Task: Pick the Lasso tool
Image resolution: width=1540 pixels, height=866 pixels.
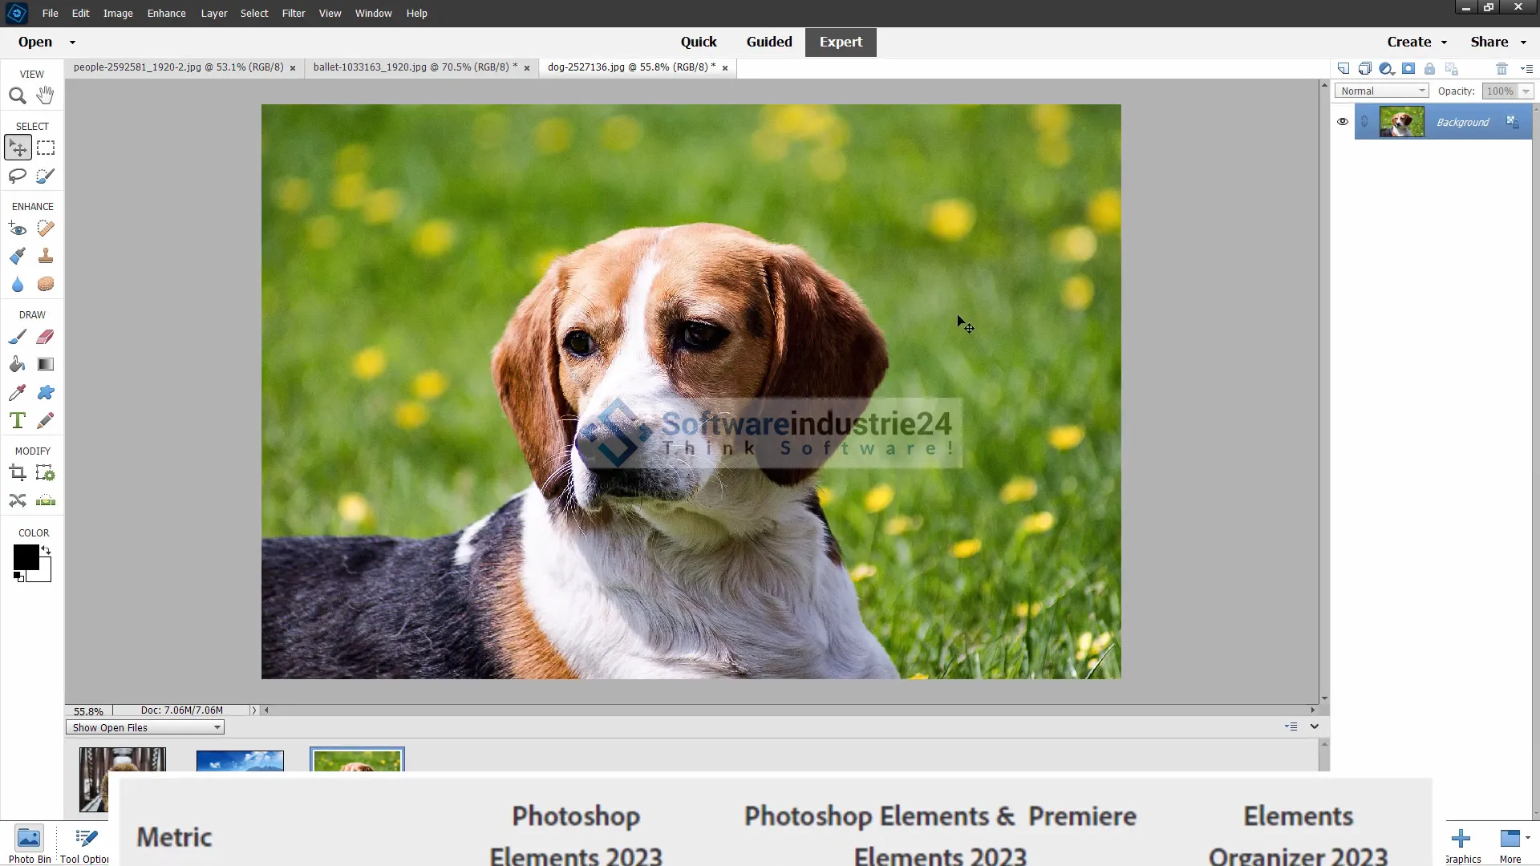Action: click(17, 176)
